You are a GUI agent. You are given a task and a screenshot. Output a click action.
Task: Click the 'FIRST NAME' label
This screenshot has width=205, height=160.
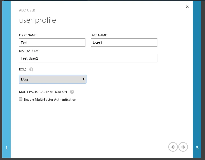click(x=28, y=35)
